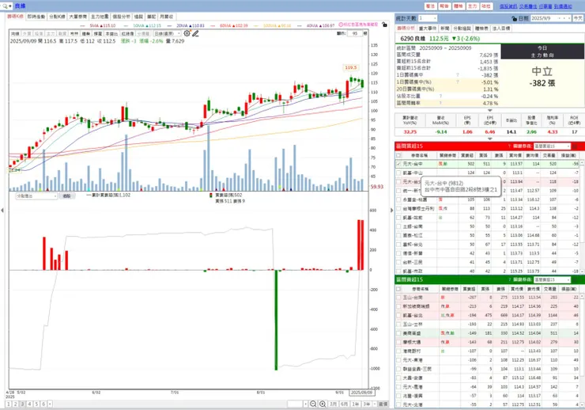Viewport: 585px width, 410px height.
Task: Toggle the lock icon above the chart
Action: tap(384, 25)
